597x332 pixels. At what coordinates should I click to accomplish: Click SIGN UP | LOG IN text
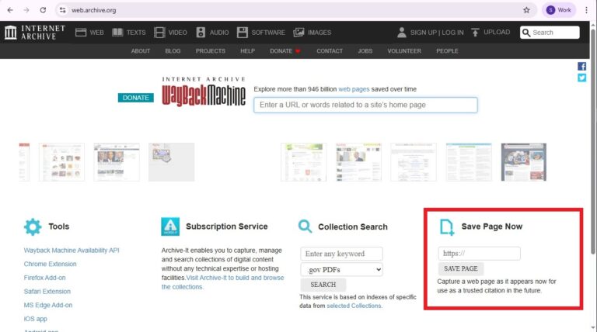[x=437, y=33]
